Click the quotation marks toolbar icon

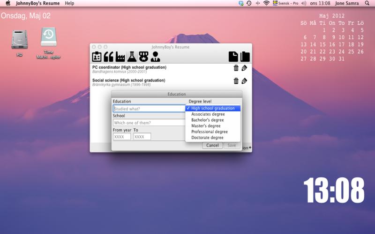coord(109,57)
